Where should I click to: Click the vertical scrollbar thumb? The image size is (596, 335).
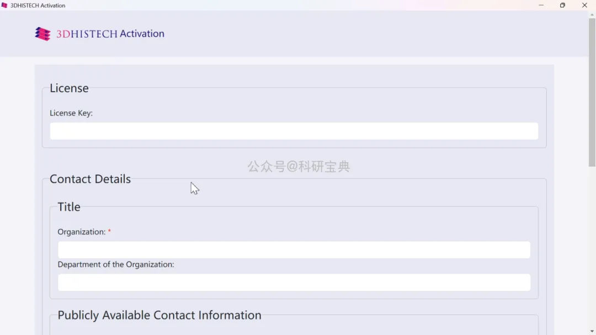point(592,91)
